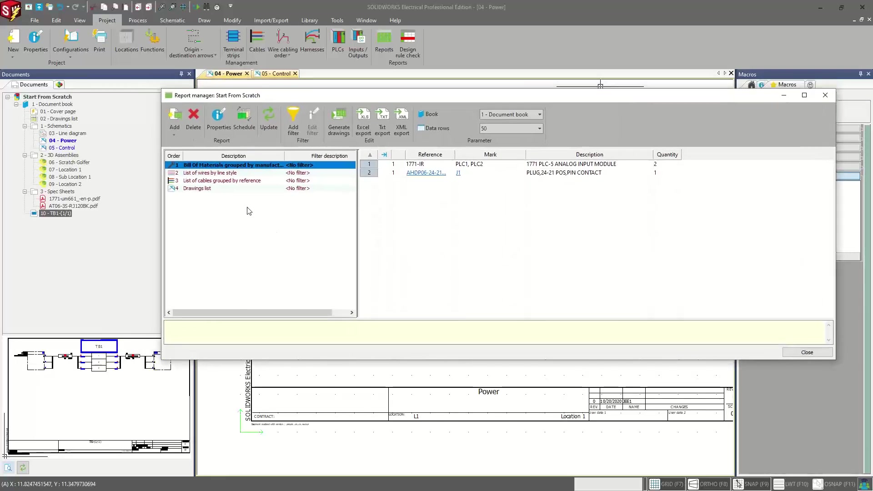Click Harnesses icon in the ribbon

[x=312, y=41]
